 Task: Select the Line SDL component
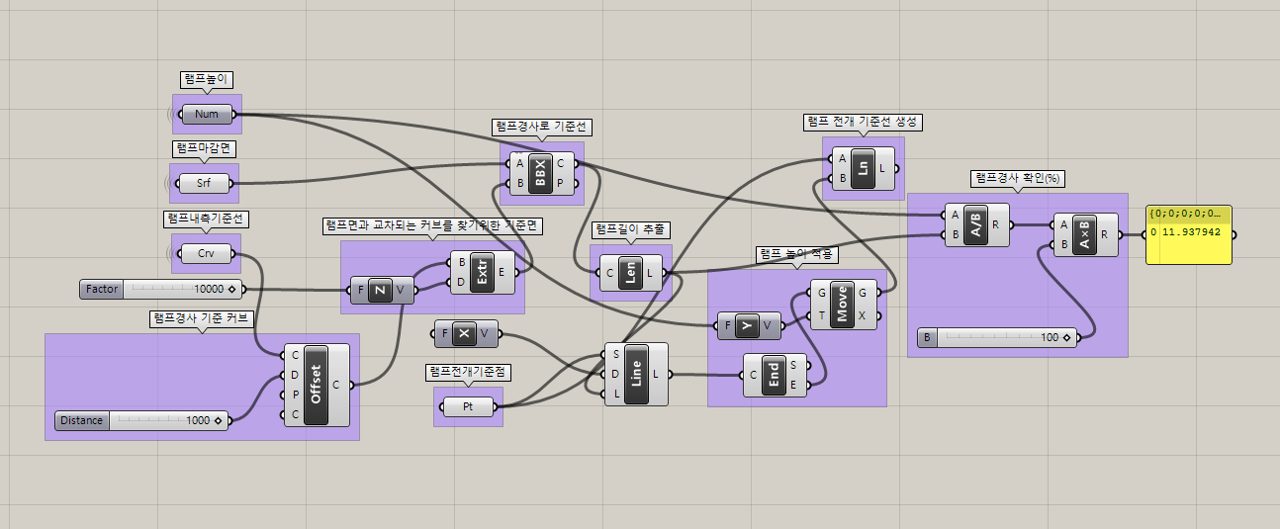pos(636,375)
